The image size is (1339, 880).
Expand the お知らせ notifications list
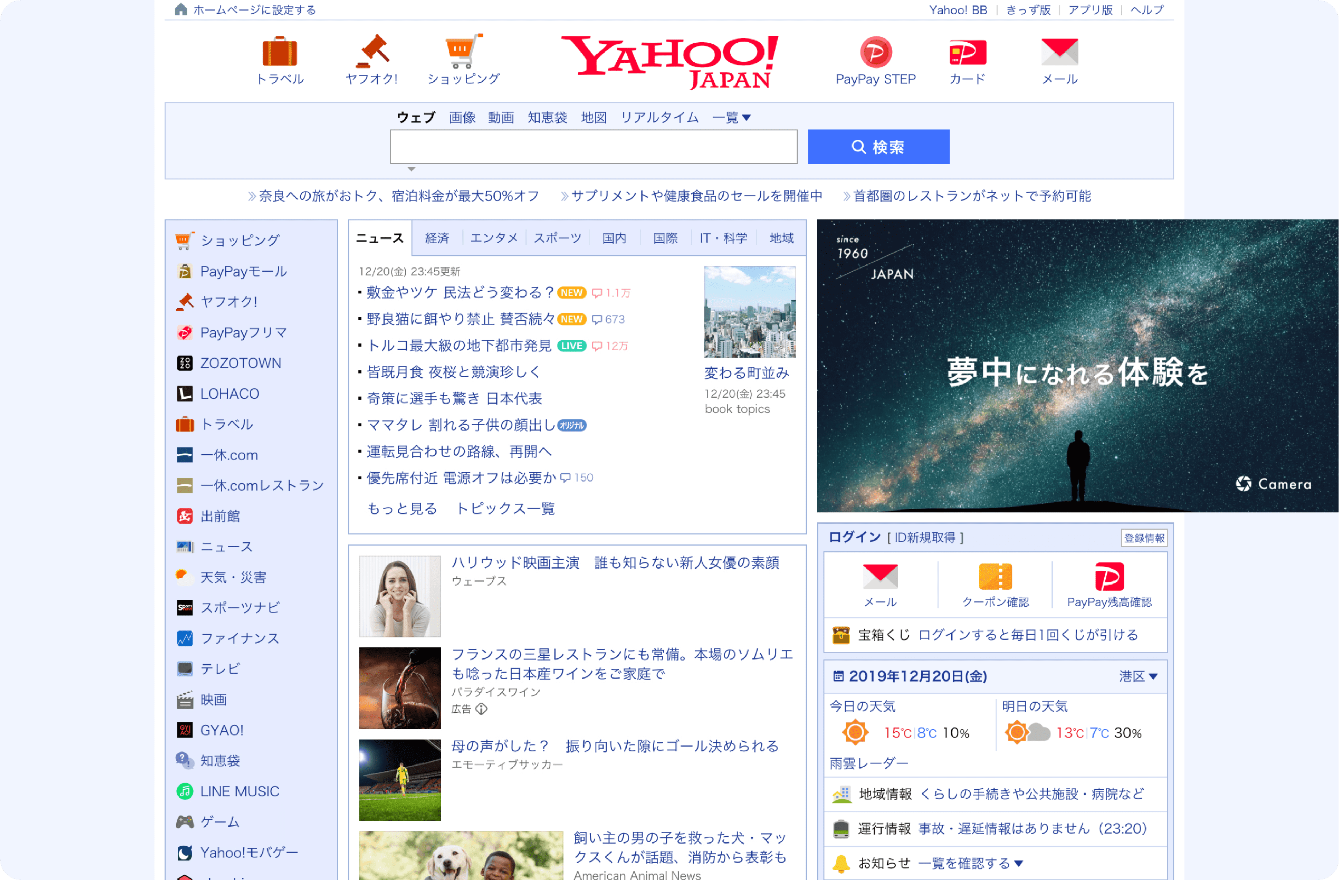tap(970, 863)
